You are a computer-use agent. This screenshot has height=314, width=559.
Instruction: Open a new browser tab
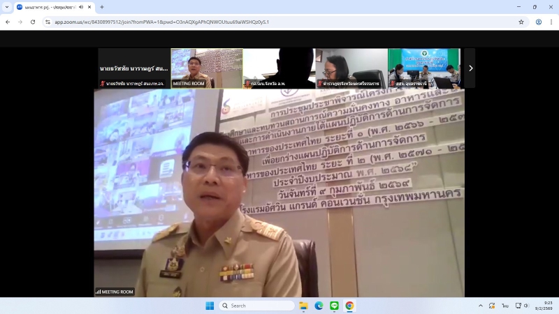[102, 7]
